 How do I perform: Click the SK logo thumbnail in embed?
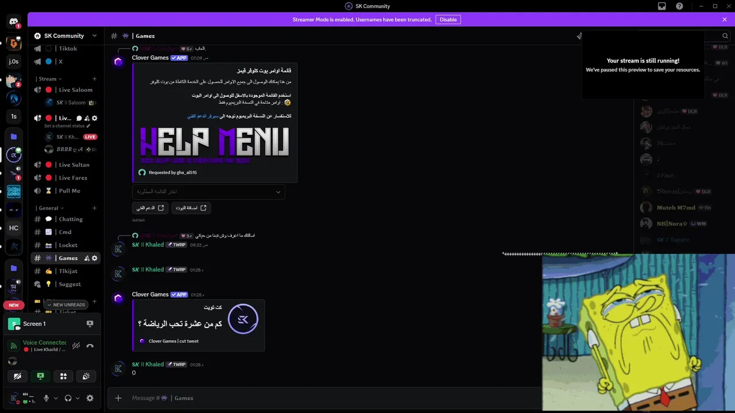point(243,319)
